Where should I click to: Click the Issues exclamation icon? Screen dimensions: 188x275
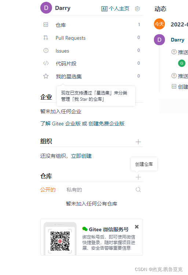coord(46,50)
